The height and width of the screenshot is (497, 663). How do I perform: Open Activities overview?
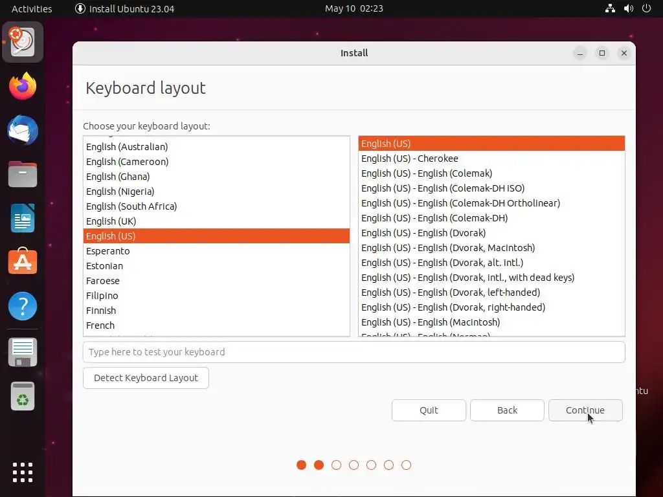click(x=32, y=9)
